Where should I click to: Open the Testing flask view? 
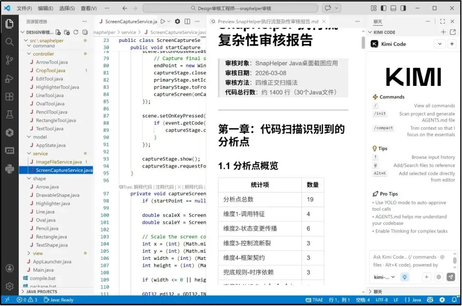[9, 115]
